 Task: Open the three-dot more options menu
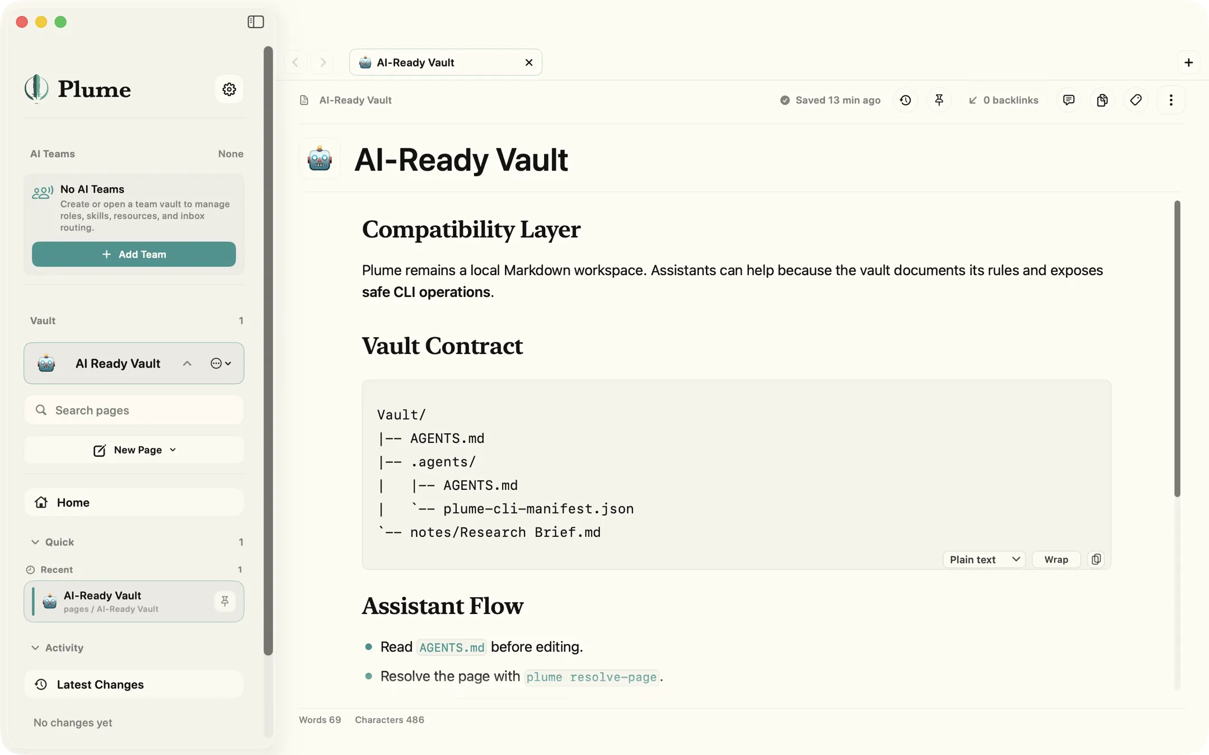pos(1171,100)
